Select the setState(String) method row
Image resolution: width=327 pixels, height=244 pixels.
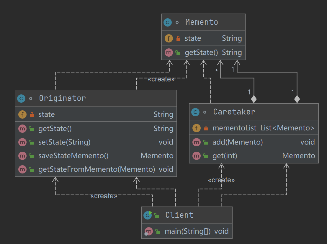(x=64, y=142)
